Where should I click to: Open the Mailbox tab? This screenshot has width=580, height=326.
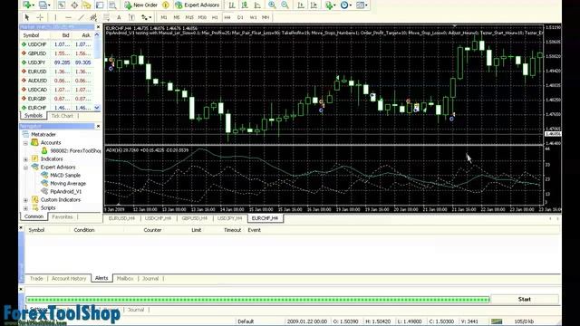[x=125, y=278]
